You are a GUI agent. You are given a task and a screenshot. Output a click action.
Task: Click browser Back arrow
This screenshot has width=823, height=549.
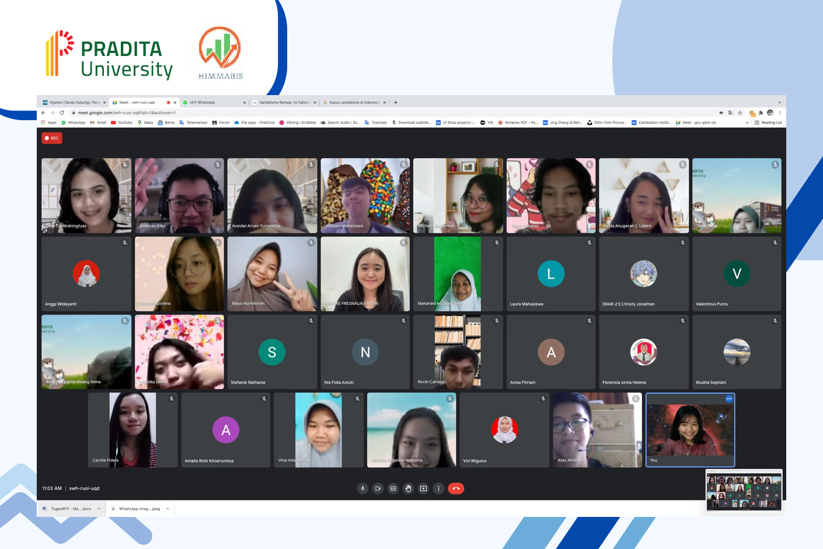43,113
